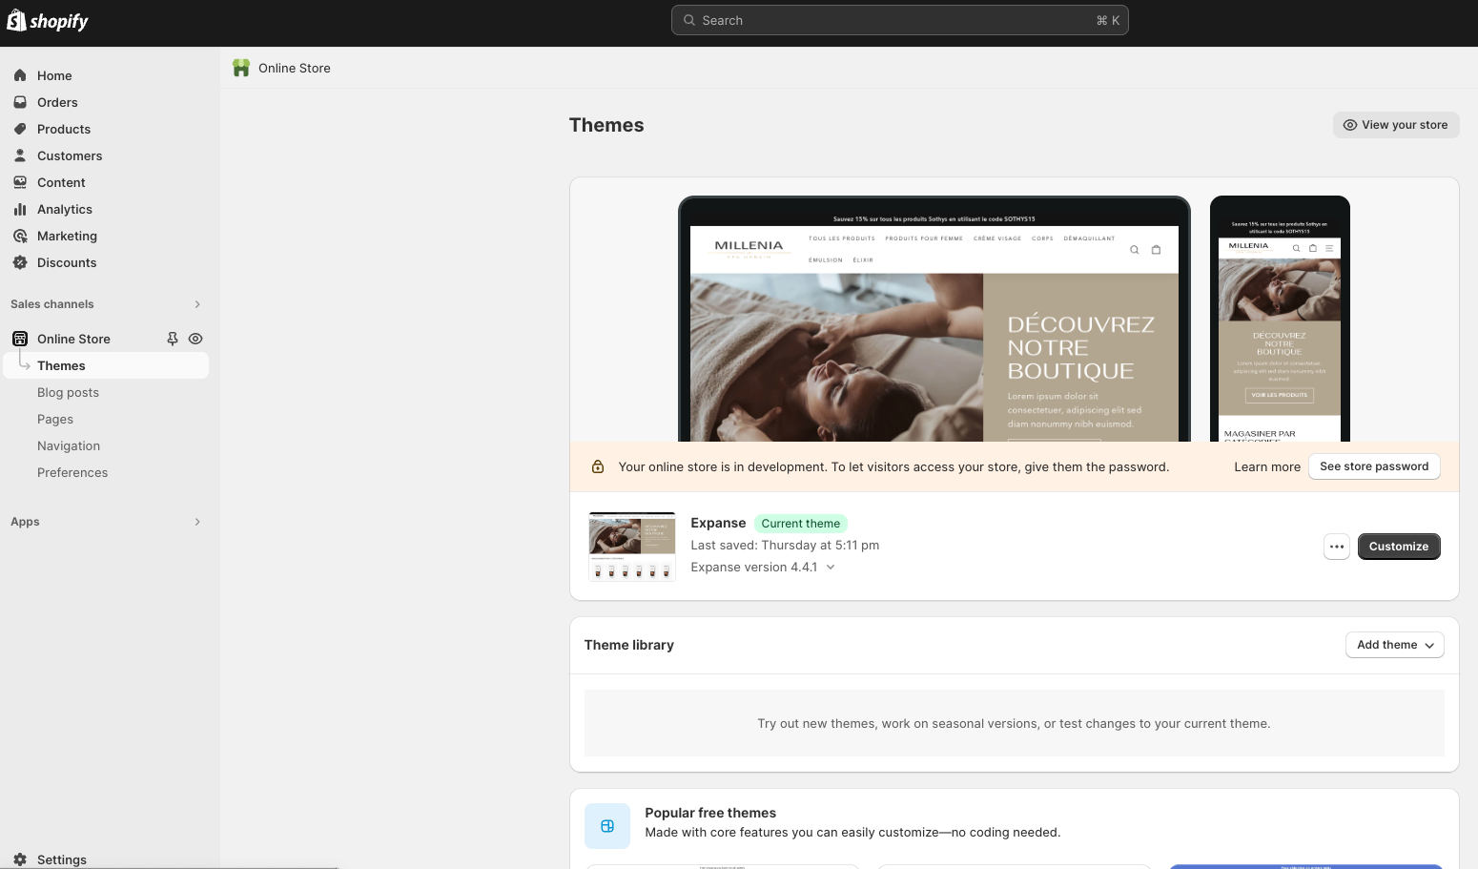Click the Learn more link

coord(1266,466)
